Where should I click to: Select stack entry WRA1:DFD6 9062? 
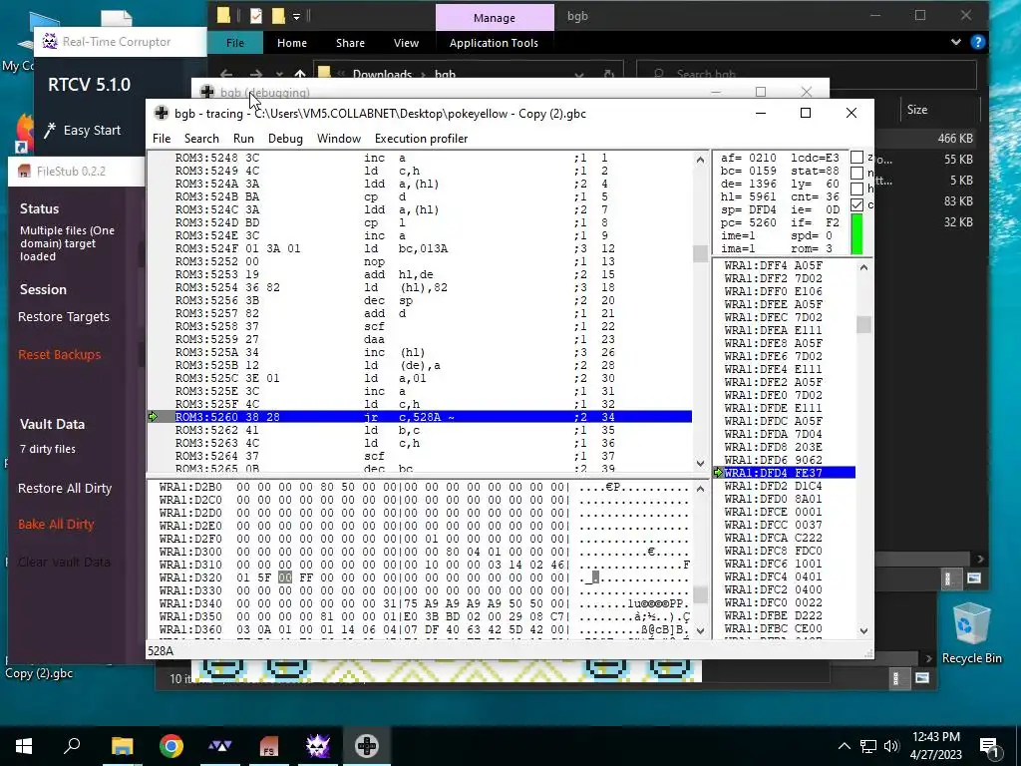point(773,460)
